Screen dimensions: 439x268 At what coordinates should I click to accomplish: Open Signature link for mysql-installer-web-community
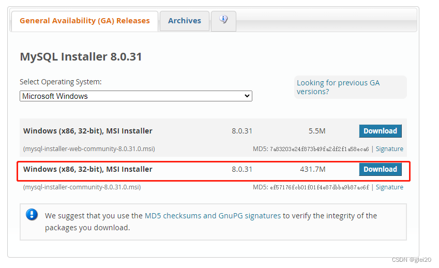click(389, 148)
